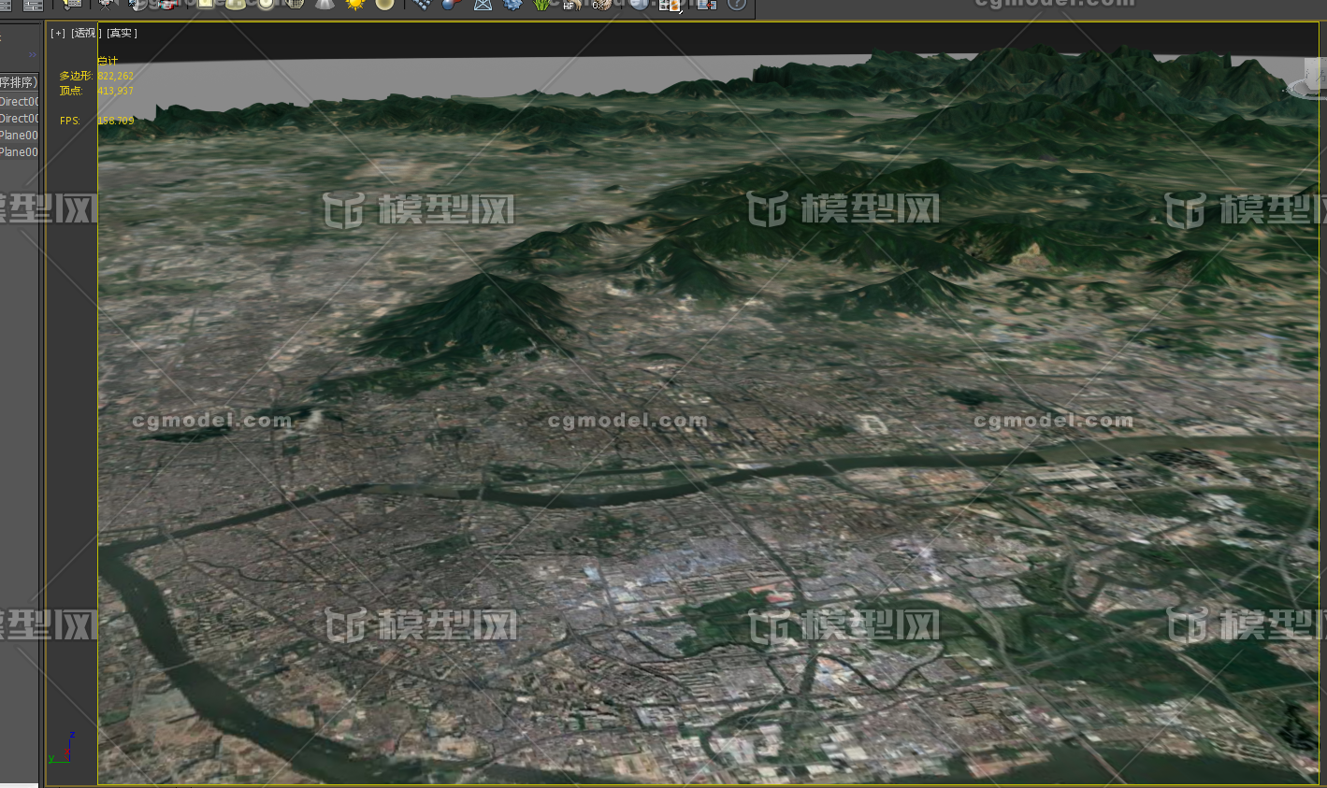The image size is (1327, 788).
Task: Click the 顶点 vertex count label
Action: coord(71,91)
